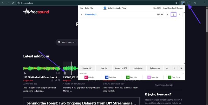208x105 pixels.
Task: Seek in the 125 BPM Drum Loop waveform
Action: click(42, 68)
